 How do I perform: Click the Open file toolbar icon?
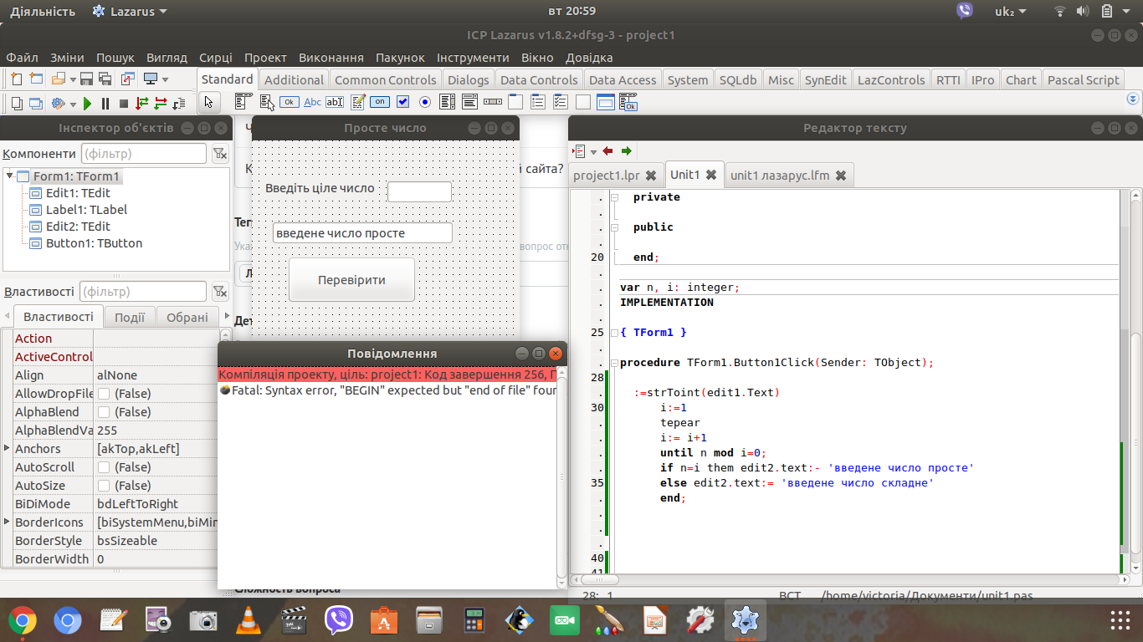pyautogui.click(x=58, y=79)
